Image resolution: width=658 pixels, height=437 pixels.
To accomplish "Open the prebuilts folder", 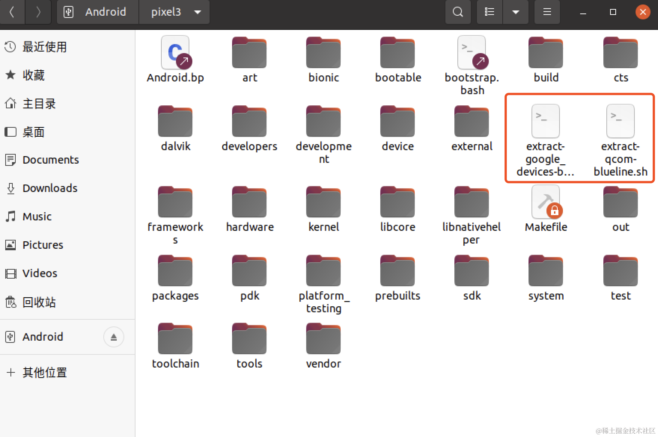I will (397, 270).
